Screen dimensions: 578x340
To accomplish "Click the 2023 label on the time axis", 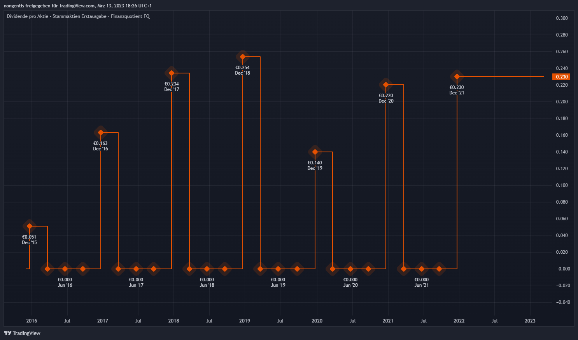I will [530, 321].
